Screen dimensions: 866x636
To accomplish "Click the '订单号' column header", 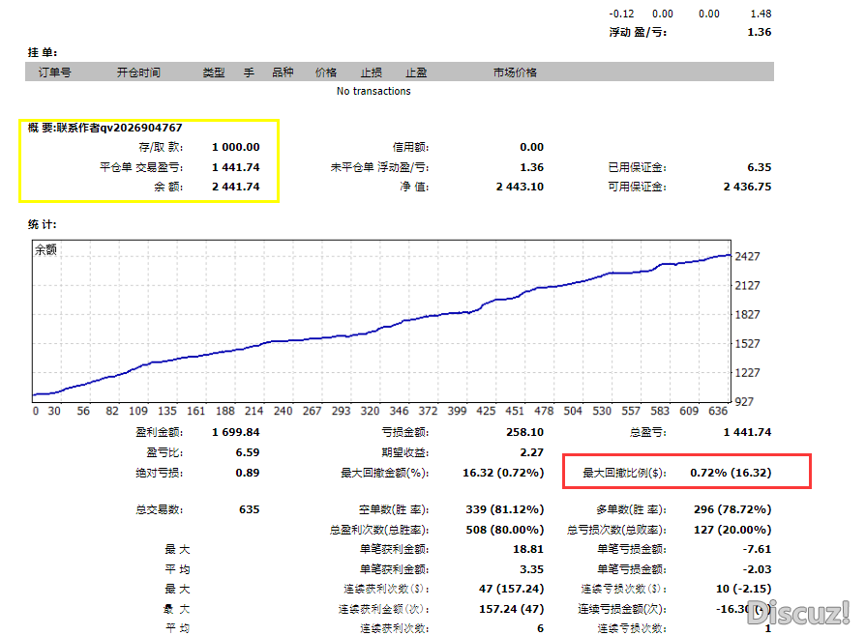I will coord(55,72).
